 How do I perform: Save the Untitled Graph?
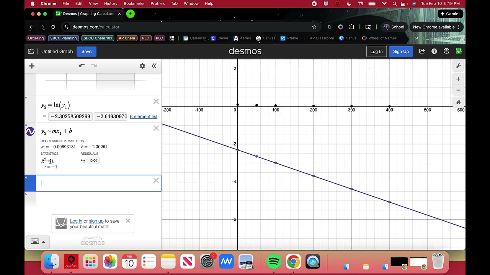pyautogui.click(x=87, y=52)
